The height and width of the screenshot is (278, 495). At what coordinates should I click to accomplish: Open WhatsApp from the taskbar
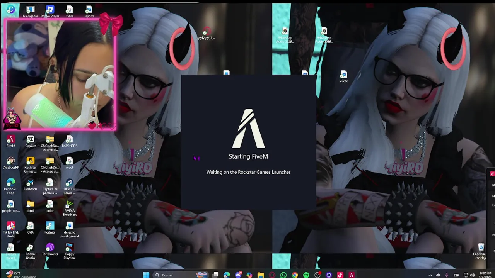coord(283,275)
